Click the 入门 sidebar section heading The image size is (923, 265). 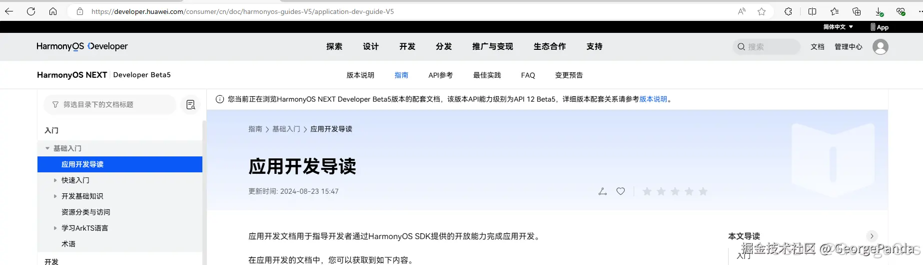(51, 131)
